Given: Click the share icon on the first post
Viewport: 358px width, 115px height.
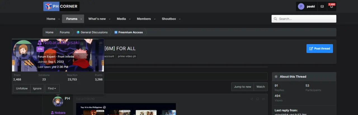Looking at the screenshot, I should (252, 99).
